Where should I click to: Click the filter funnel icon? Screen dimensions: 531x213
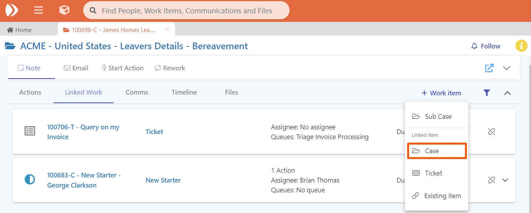click(486, 93)
